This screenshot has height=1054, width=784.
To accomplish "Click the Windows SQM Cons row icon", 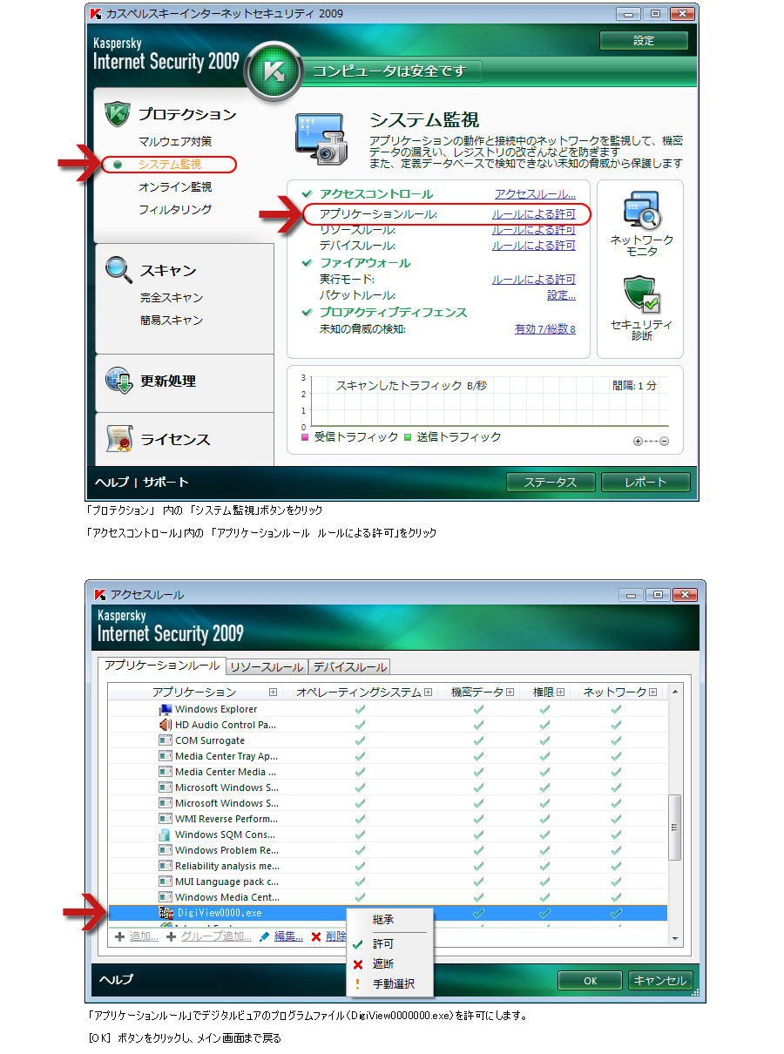I will coord(166,834).
